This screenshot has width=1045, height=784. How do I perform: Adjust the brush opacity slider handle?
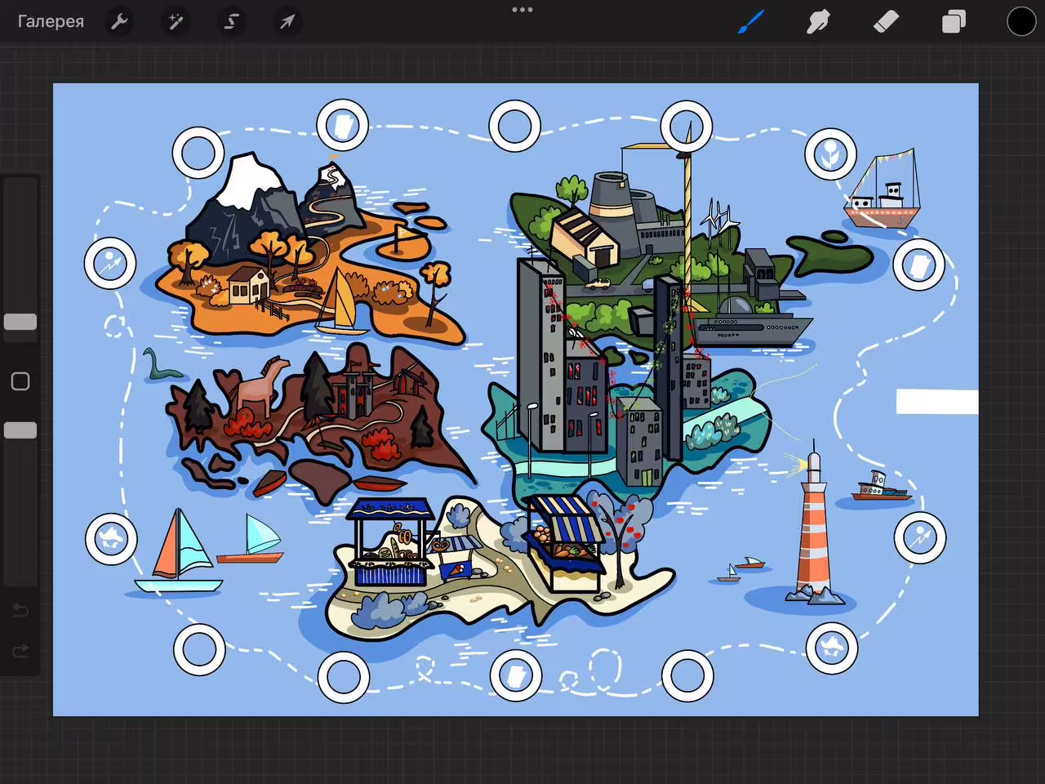20,430
